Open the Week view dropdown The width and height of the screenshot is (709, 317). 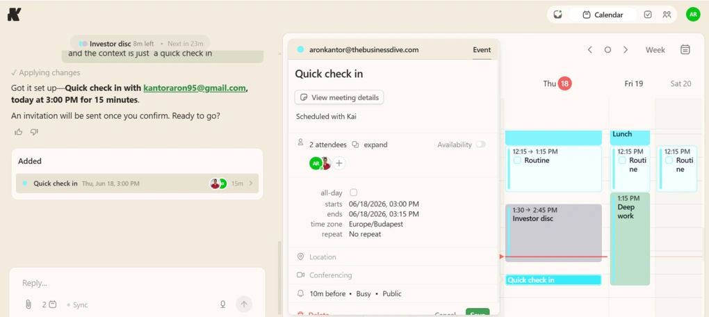point(655,50)
